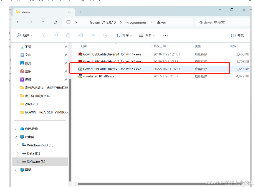The image size is (255, 187).
Task: Open the 新建 (New) dropdown
Action: point(25,36)
